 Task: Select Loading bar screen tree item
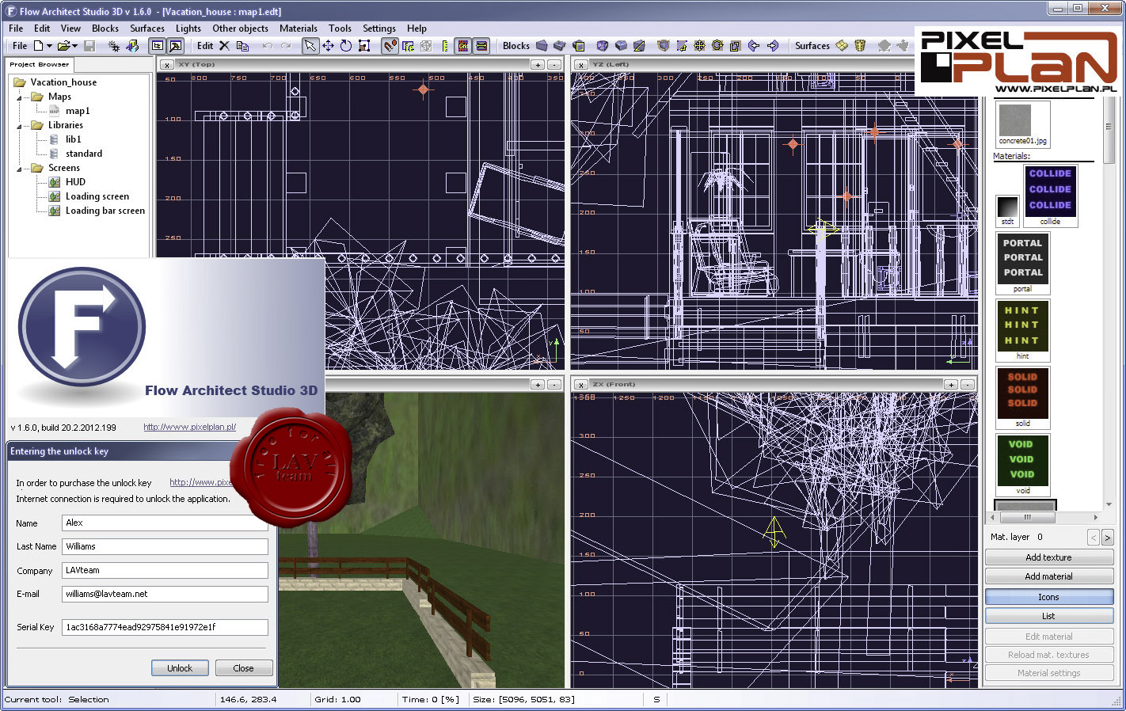pos(105,211)
